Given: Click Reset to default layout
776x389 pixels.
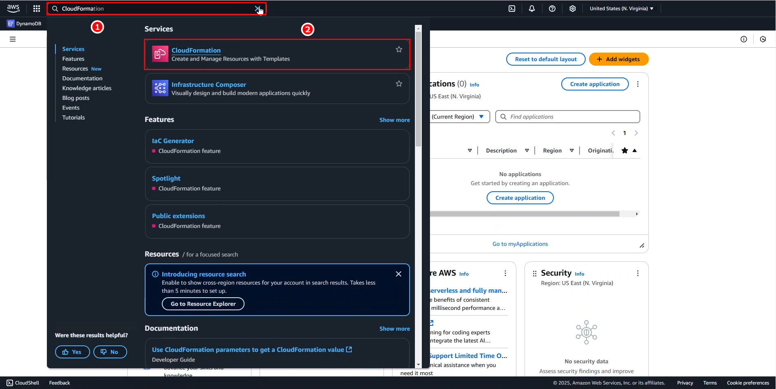Looking at the screenshot, I should [546, 59].
